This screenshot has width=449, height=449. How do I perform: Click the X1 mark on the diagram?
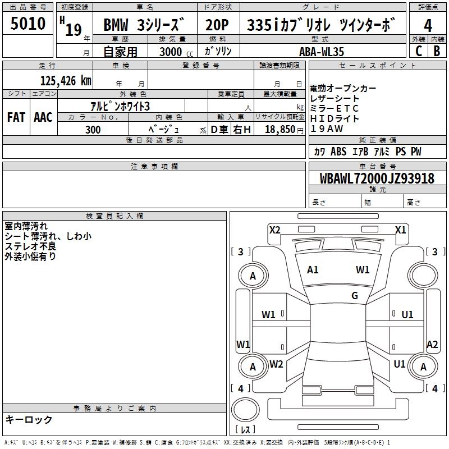click(x=400, y=230)
